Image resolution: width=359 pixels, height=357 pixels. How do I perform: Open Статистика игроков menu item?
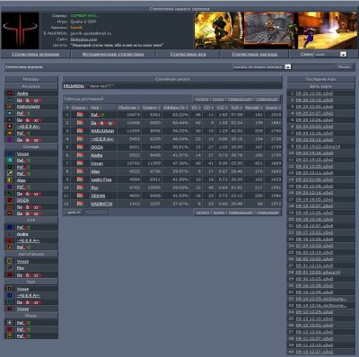click(x=35, y=54)
